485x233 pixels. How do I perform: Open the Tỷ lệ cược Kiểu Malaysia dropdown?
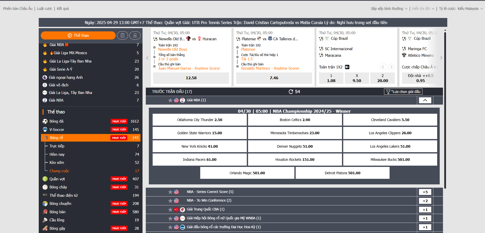461,9
